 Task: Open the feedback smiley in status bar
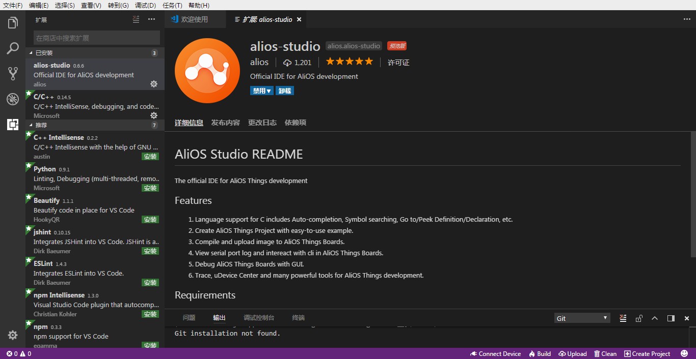click(x=684, y=353)
